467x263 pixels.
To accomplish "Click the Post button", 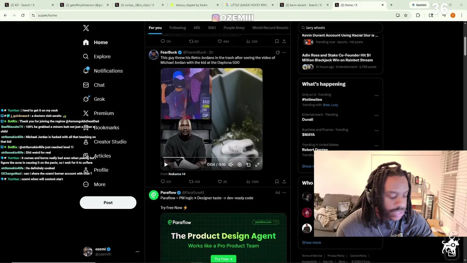I will click(108, 203).
